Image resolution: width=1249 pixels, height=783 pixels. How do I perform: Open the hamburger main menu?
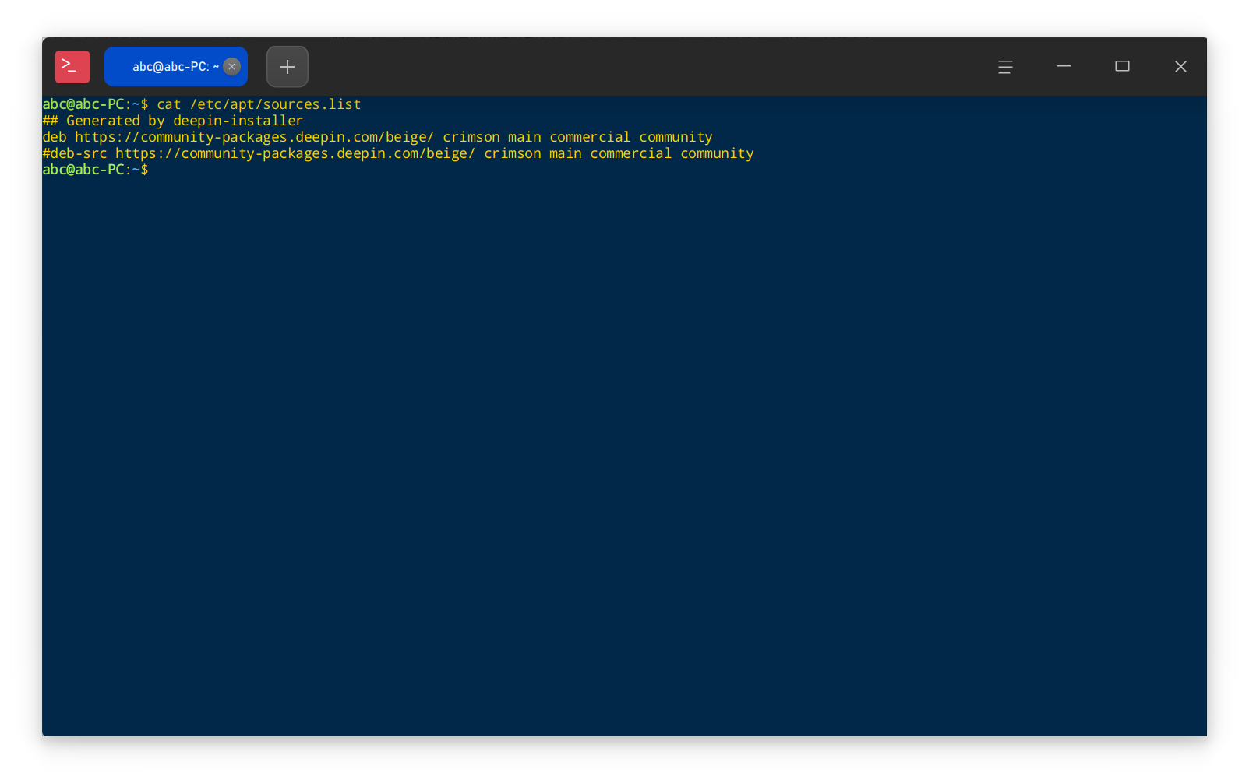pyautogui.click(x=1005, y=67)
